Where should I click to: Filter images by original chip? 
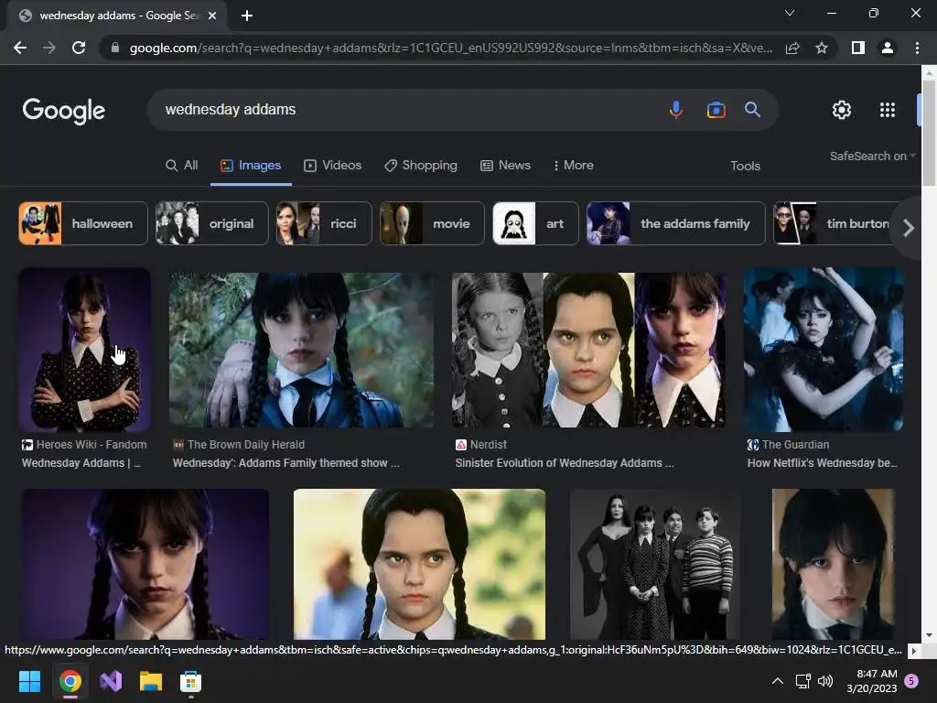coord(211,223)
